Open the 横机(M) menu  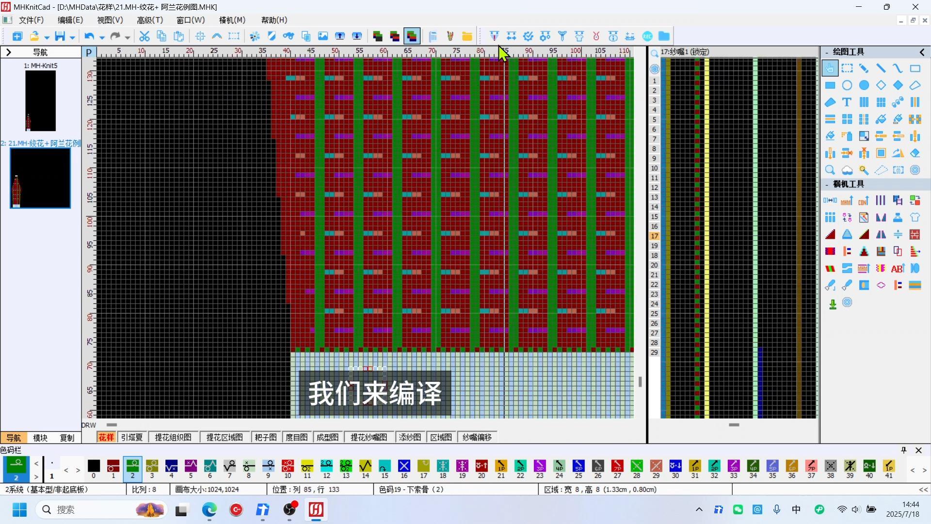pyautogui.click(x=232, y=20)
